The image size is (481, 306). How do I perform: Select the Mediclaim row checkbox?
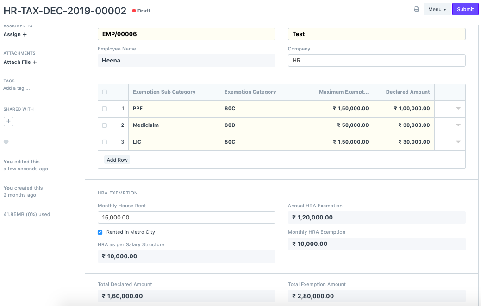(x=105, y=125)
